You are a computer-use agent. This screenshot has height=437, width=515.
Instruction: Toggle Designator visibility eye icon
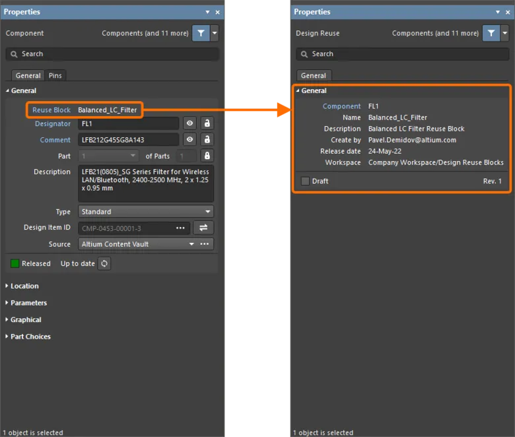(190, 123)
